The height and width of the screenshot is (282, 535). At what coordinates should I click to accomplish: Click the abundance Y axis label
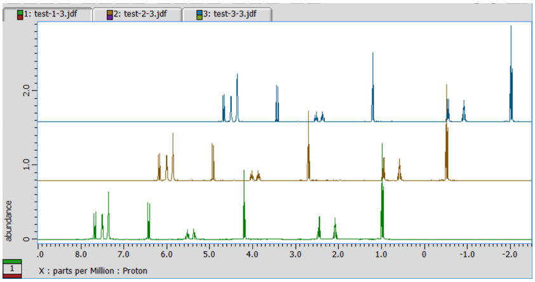[9, 221]
